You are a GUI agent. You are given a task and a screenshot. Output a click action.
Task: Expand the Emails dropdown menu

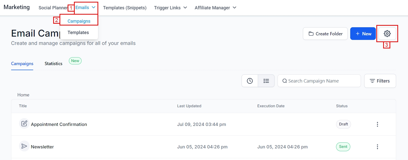pos(86,8)
